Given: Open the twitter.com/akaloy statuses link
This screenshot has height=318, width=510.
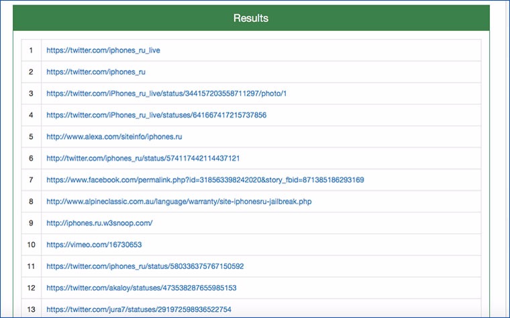Looking at the screenshot, I should [x=142, y=288].
